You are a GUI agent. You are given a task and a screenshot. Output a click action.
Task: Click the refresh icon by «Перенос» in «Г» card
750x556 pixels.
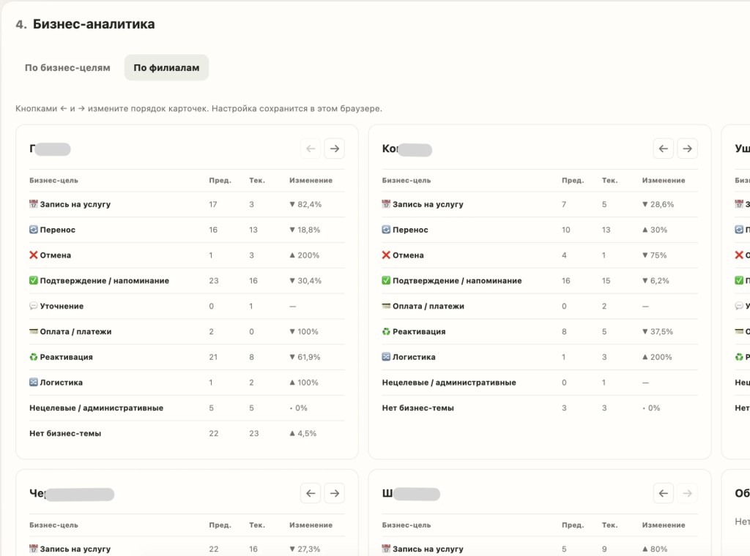[34, 230]
